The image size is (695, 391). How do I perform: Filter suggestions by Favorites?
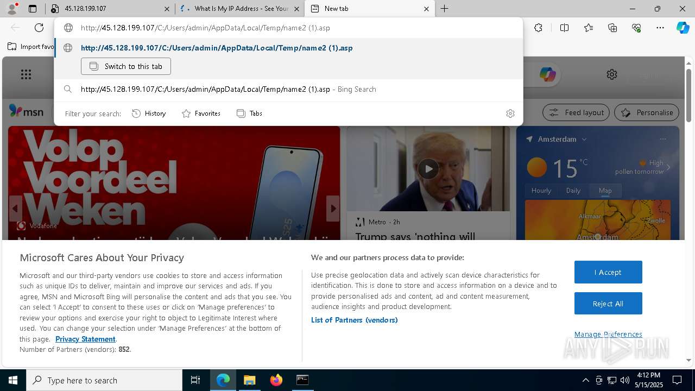tap(201, 113)
